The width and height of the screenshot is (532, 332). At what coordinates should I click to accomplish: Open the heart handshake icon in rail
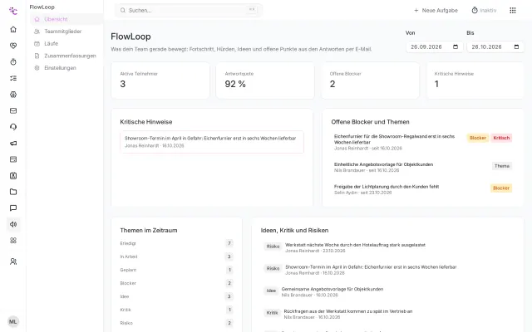[x=13, y=46]
